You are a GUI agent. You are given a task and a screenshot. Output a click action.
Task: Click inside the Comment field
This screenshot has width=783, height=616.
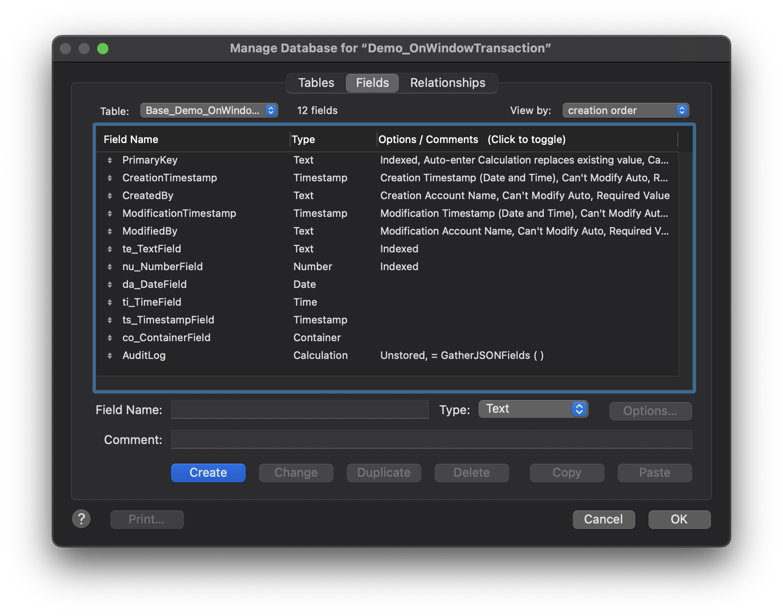[x=431, y=439]
